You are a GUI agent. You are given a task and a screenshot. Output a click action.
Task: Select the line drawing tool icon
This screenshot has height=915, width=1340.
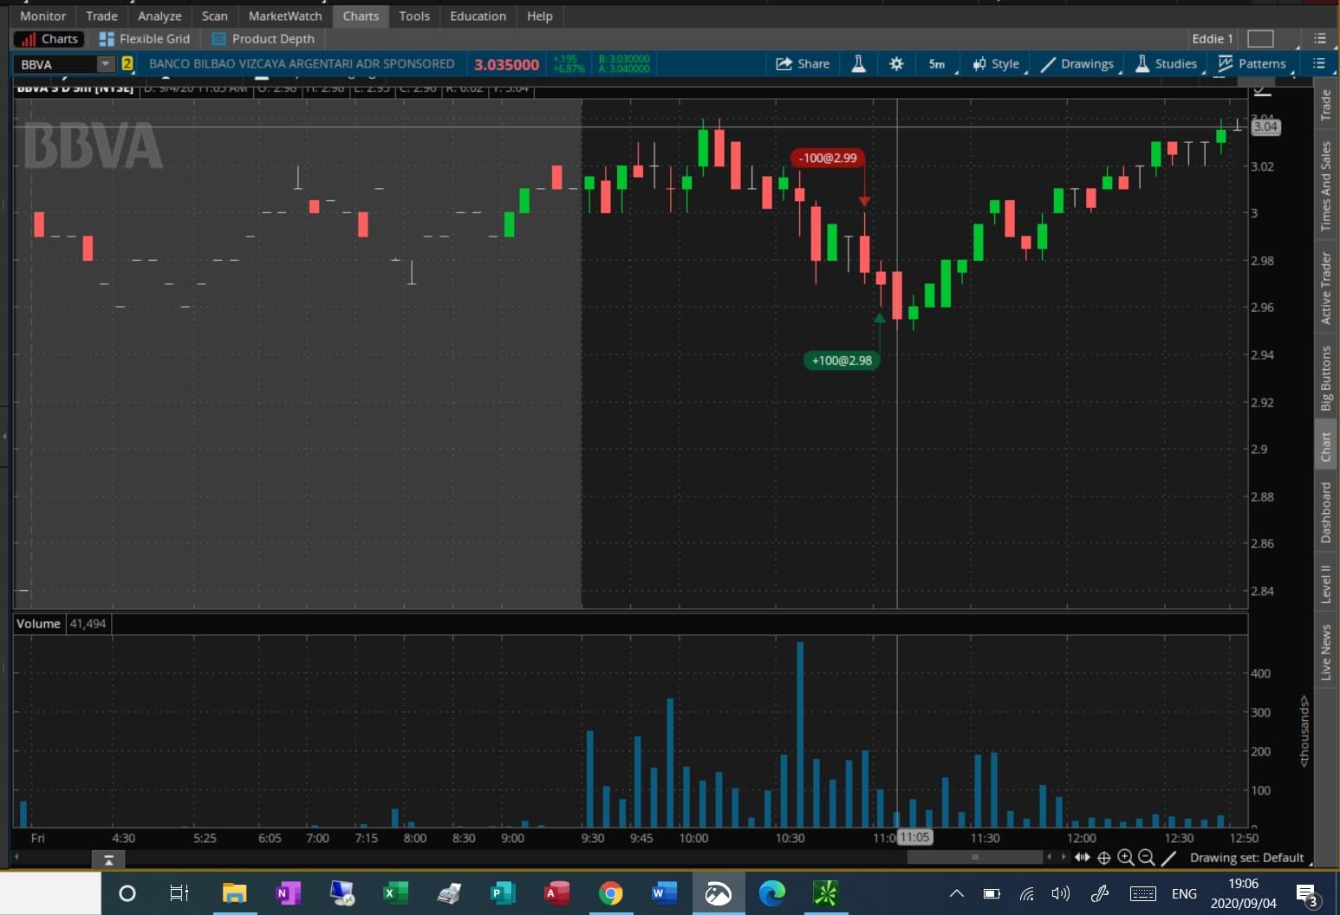coord(1168,858)
